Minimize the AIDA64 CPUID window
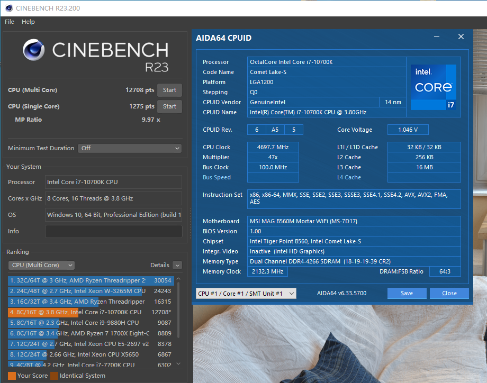487x383 pixels. tap(437, 37)
